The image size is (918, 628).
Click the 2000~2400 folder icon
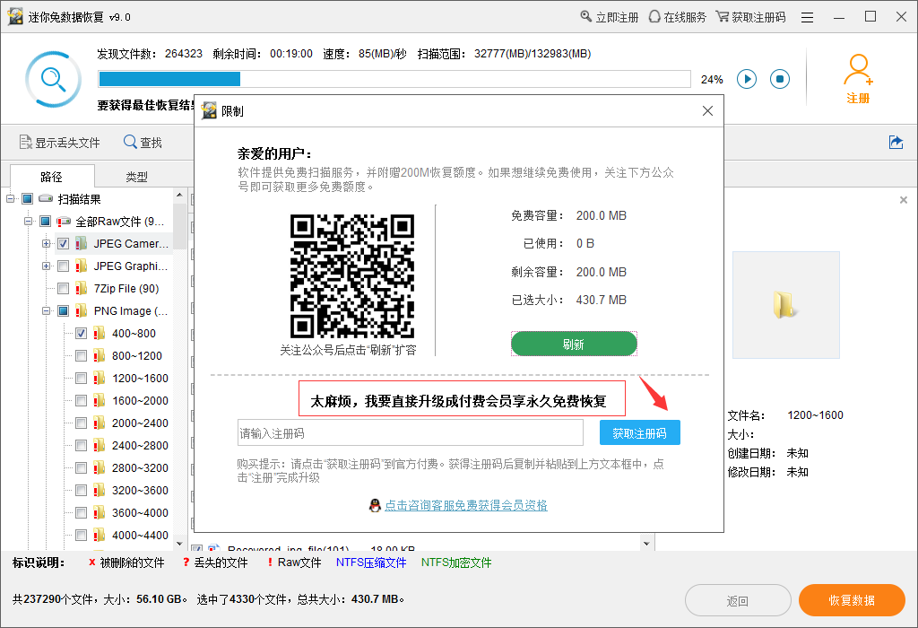click(x=100, y=423)
